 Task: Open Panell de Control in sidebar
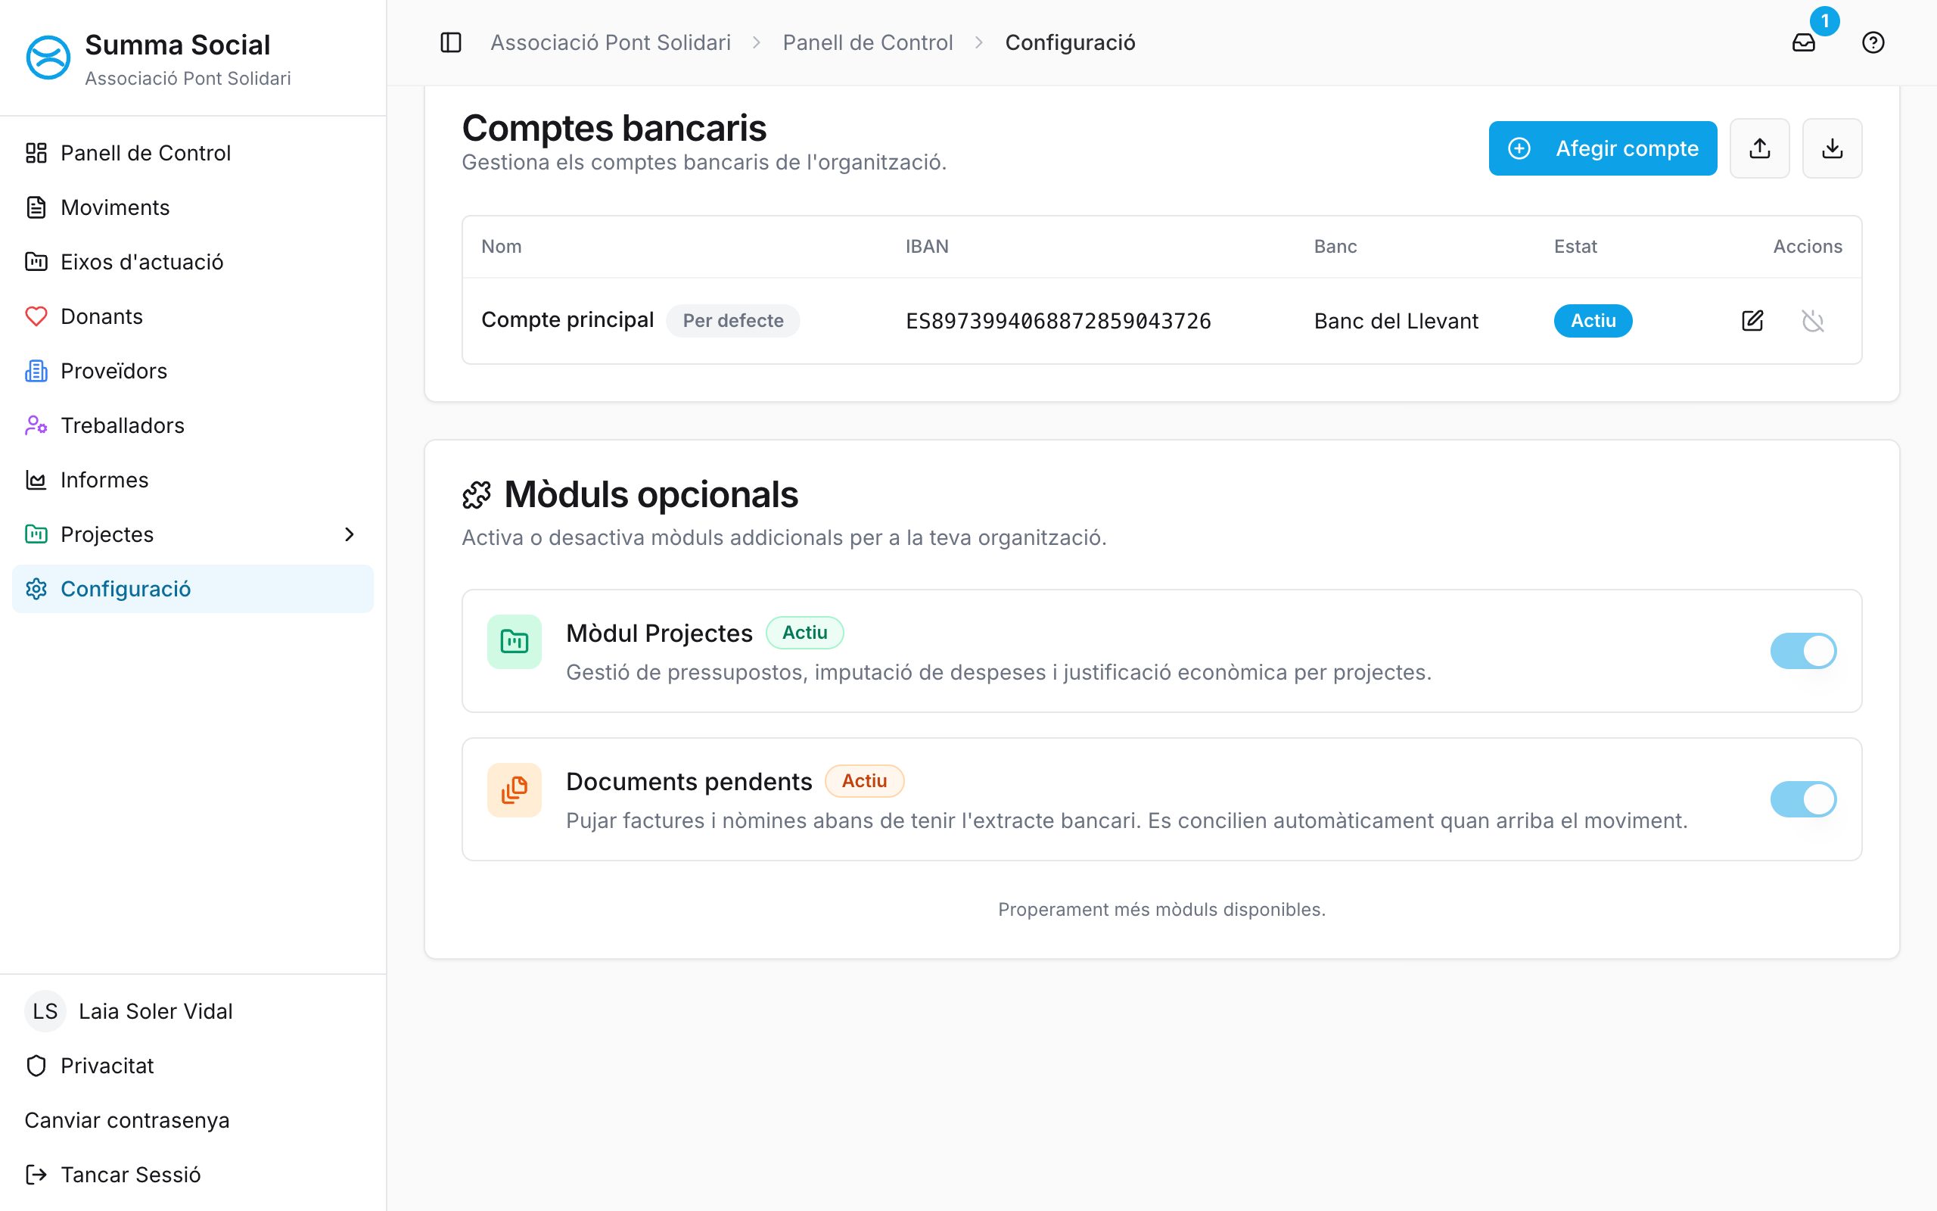tap(193, 153)
